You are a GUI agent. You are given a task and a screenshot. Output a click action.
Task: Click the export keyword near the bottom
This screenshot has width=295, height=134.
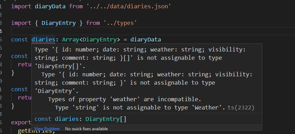(x=21, y=122)
